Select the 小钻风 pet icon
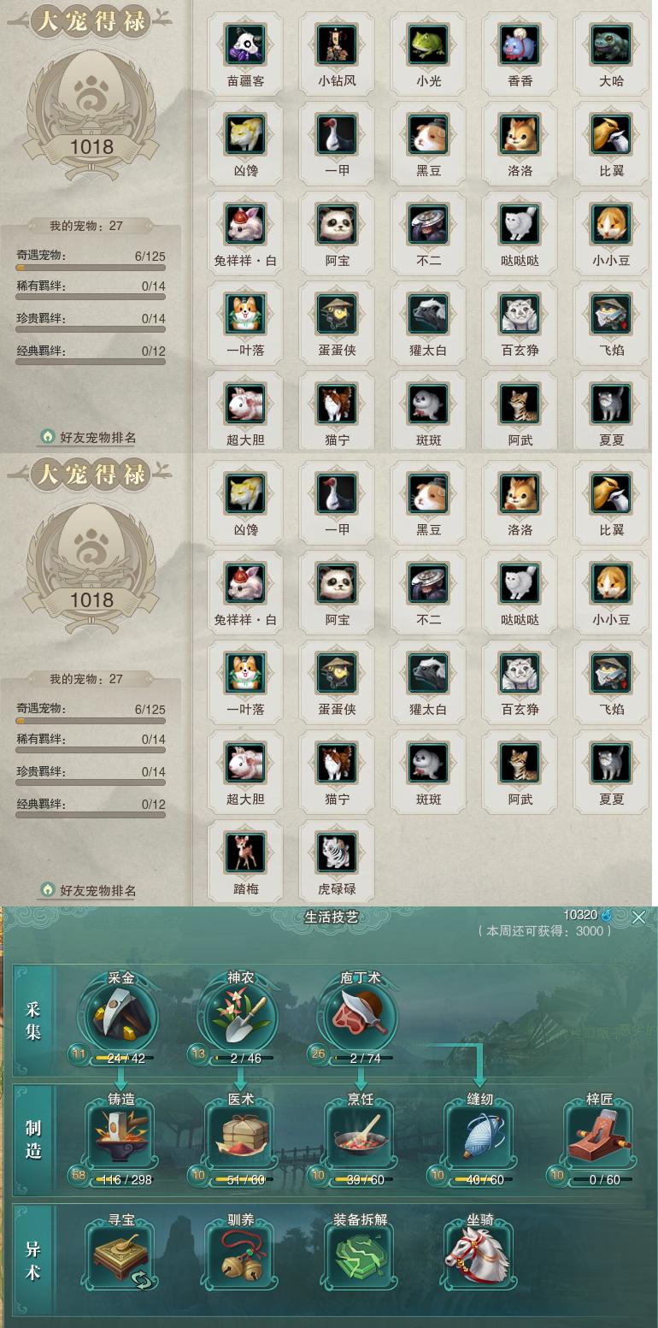Image resolution: width=658 pixels, height=1328 pixels. [337, 44]
